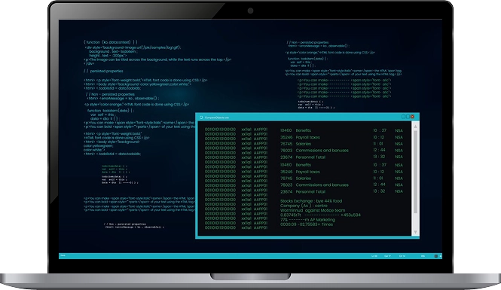Click the CompareObjects window title text
Viewport: 501px width, 290px height.
coord(217,118)
